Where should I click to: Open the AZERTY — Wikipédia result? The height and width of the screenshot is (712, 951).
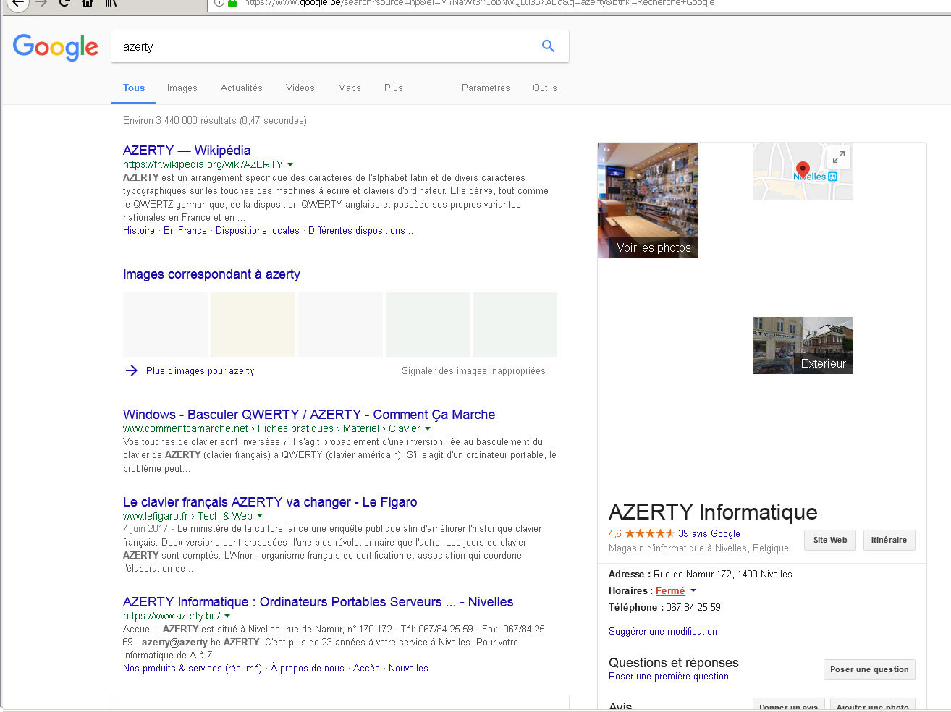click(x=187, y=151)
